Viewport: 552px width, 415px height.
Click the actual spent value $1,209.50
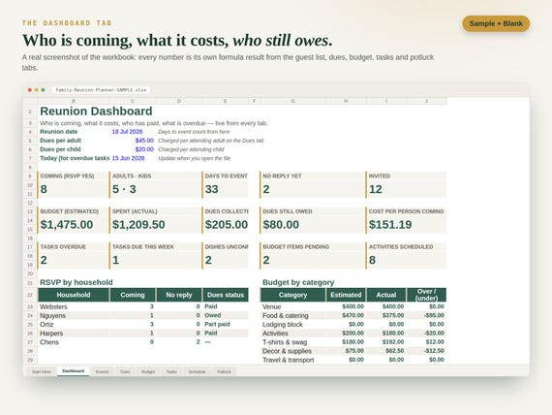point(138,225)
